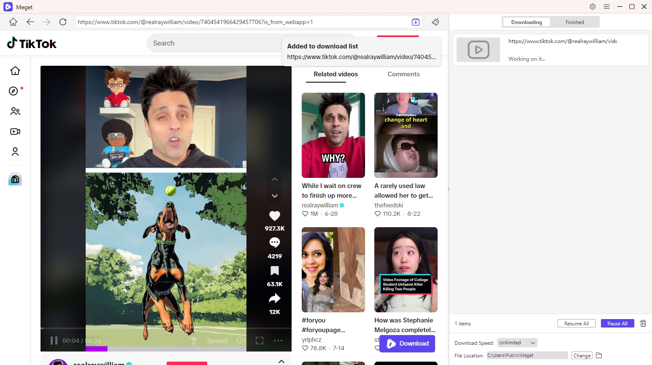Image resolution: width=652 pixels, height=365 pixels.
Task: Bookmark the video to favorites
Action: [275, 271]
